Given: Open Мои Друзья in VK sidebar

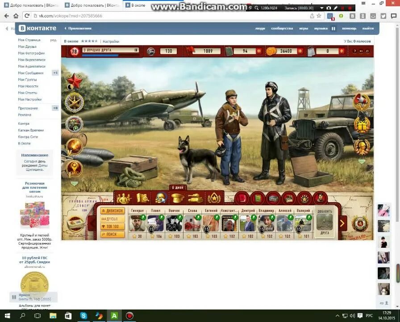Looking at the screenshot, I should [x=27, y=47].
